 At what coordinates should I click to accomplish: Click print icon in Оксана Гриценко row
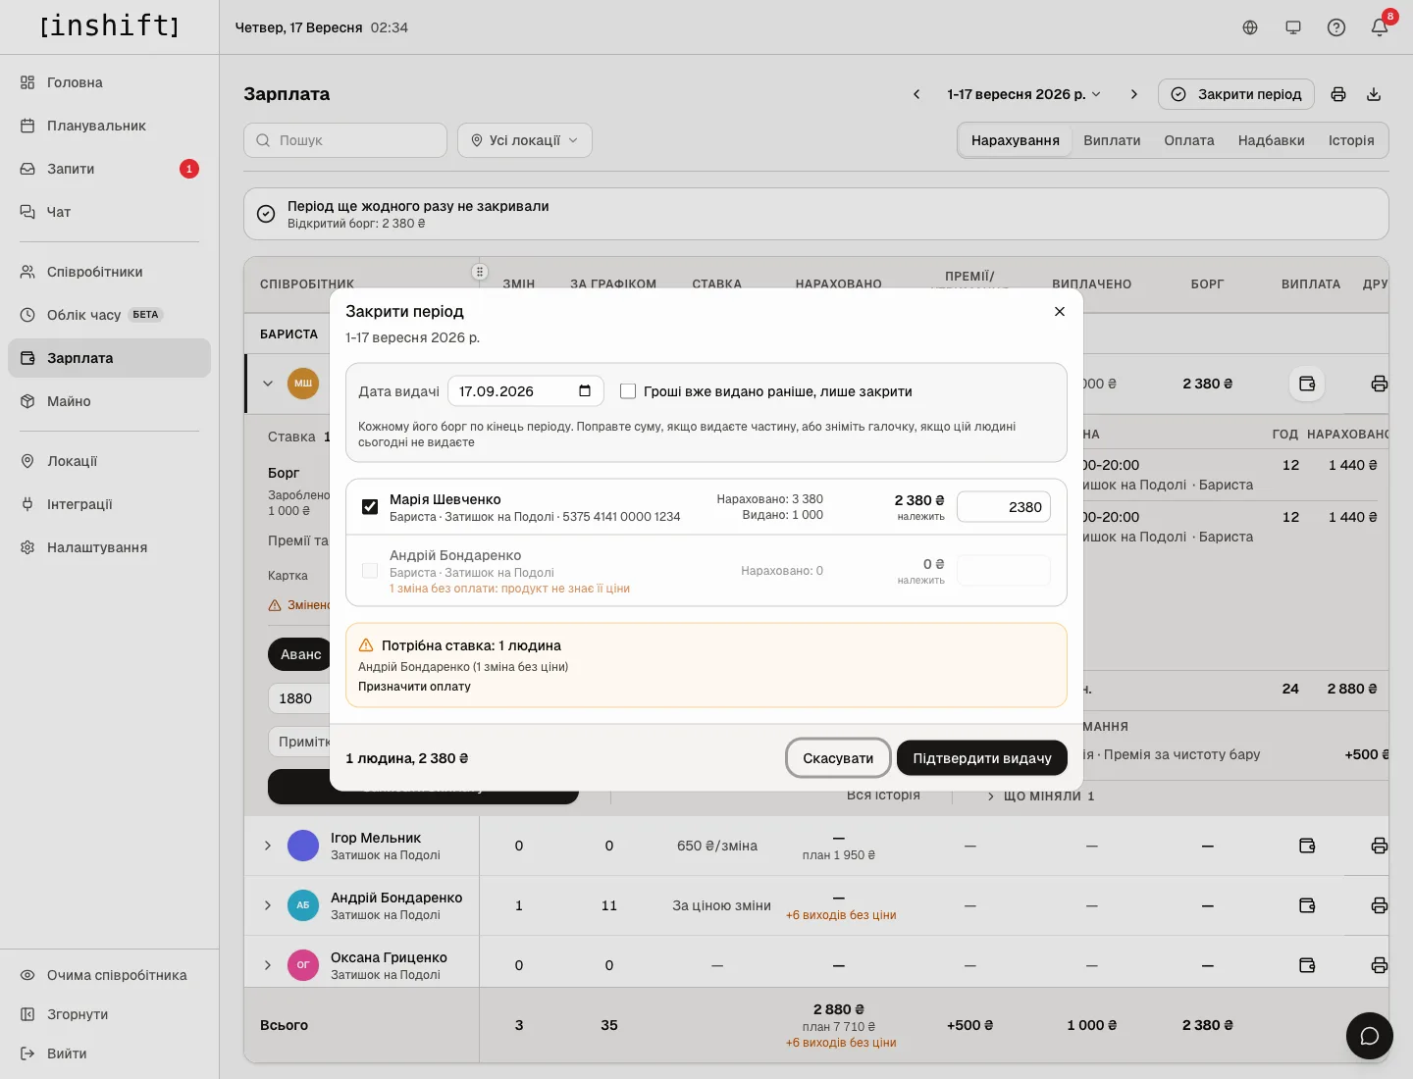1380,965
